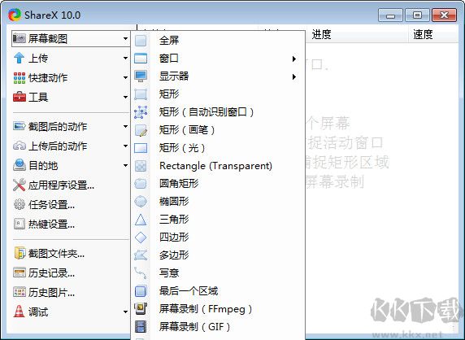Expand the 目的地 submenu arrow
The height and width of the screenshot is (340, 465).
pos(125,165)
